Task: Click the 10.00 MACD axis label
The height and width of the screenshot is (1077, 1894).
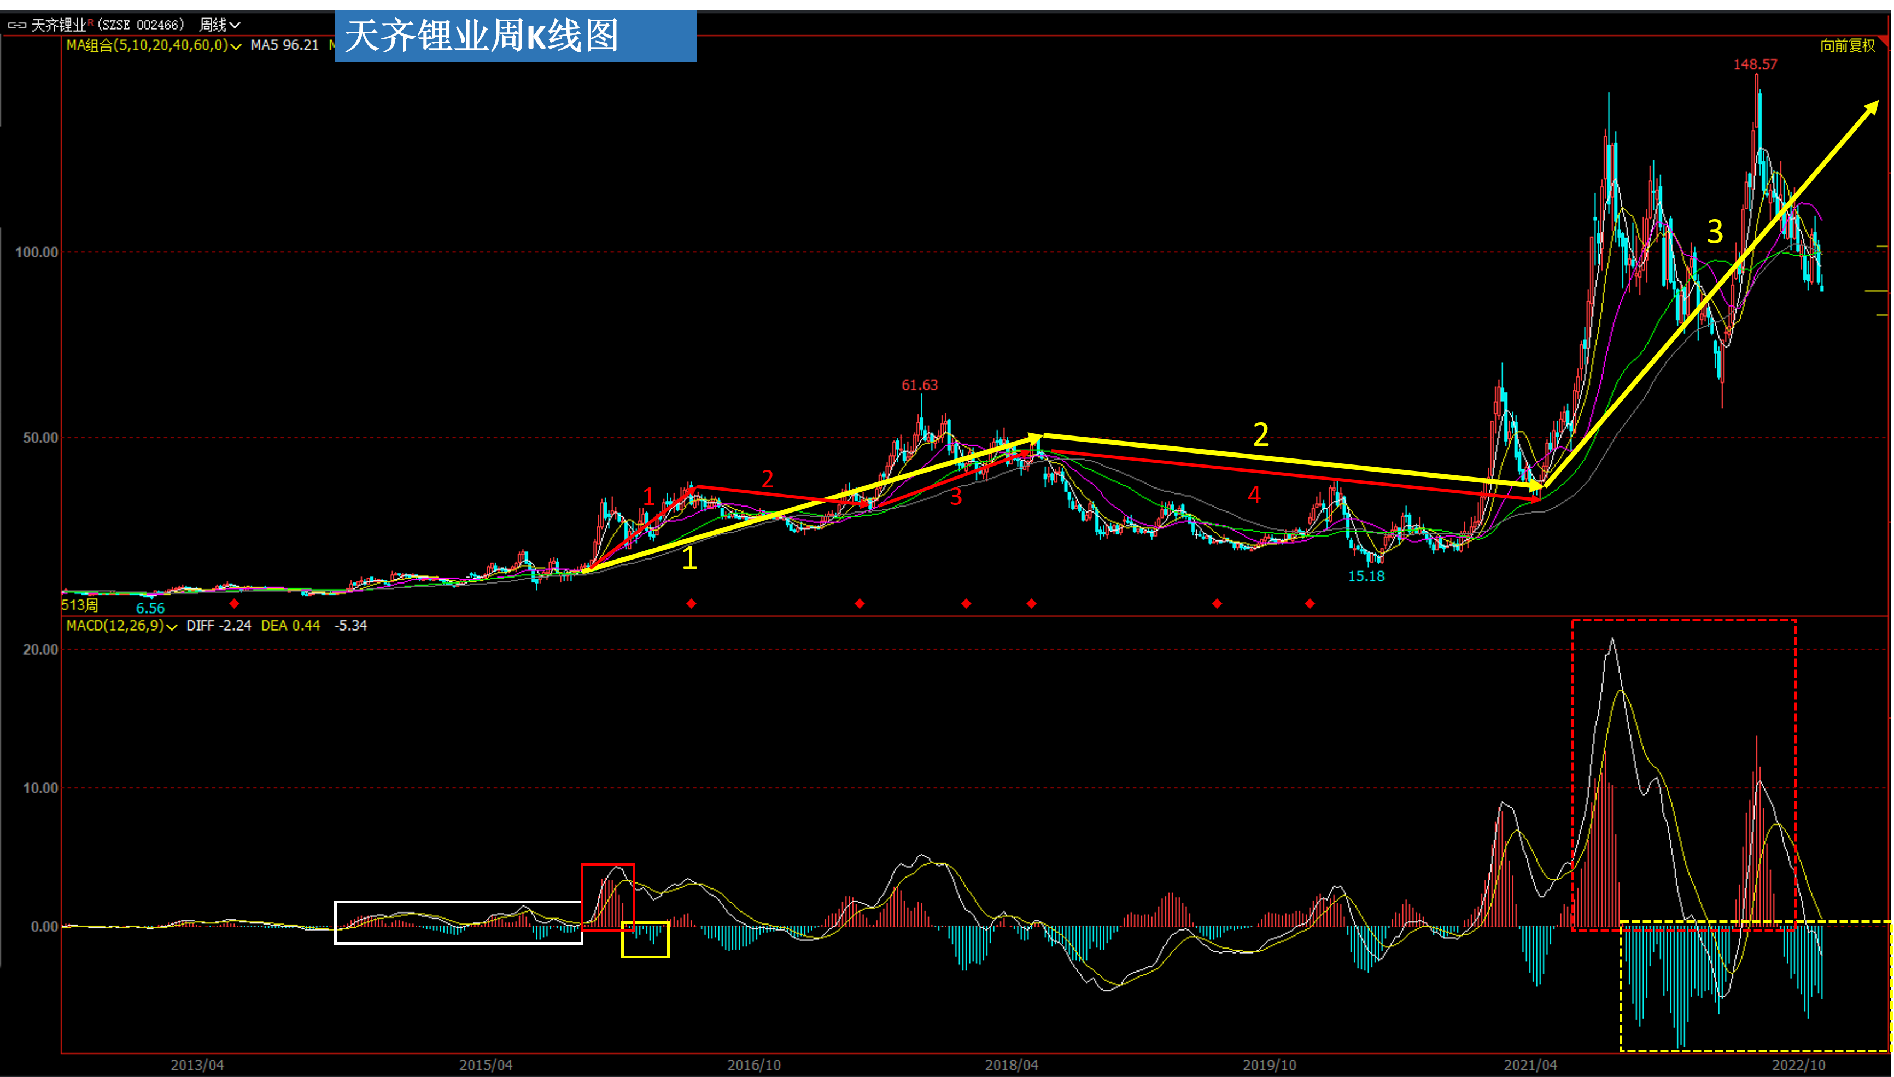Action: 40,788
